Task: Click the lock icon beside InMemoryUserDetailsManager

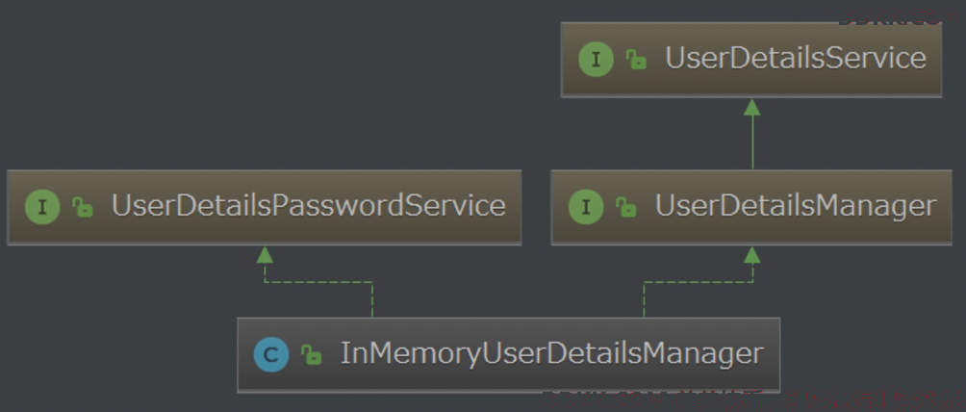Action: pyautogui.click(x=311, y=354)
